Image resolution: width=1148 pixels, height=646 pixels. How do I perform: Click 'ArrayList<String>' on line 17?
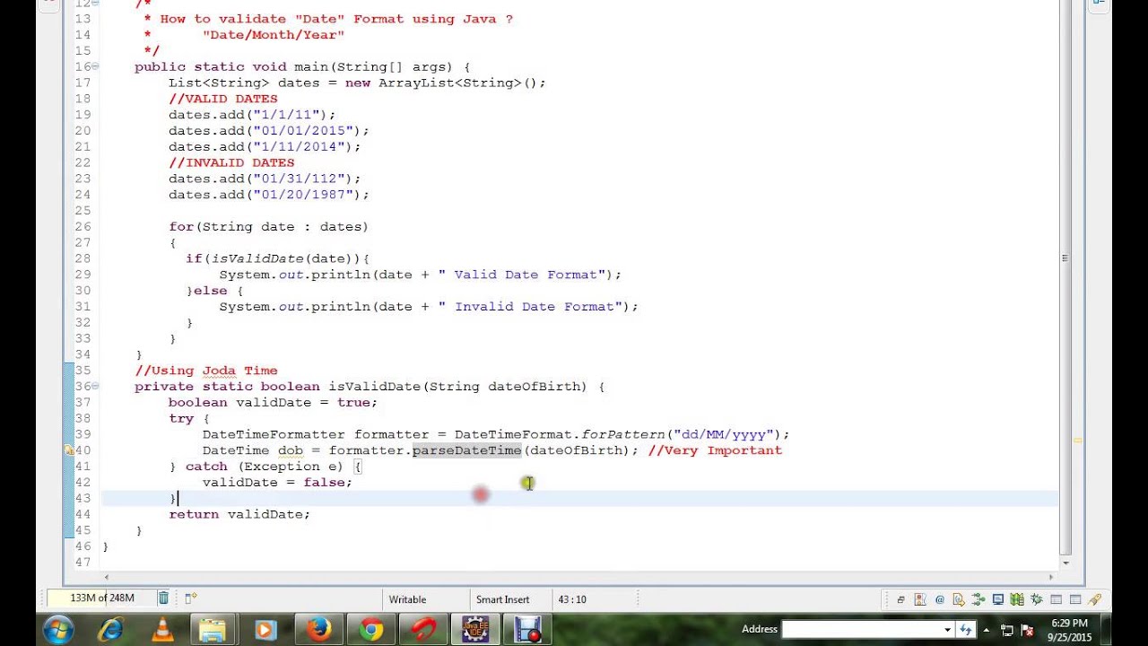449,83
